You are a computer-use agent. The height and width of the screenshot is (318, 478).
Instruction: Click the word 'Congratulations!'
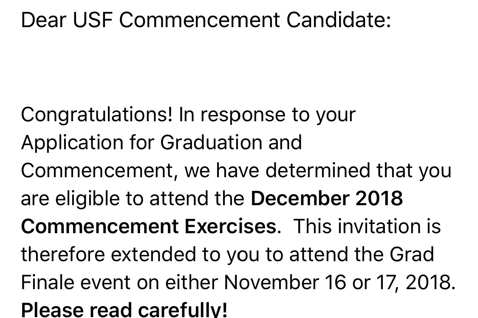97,116
